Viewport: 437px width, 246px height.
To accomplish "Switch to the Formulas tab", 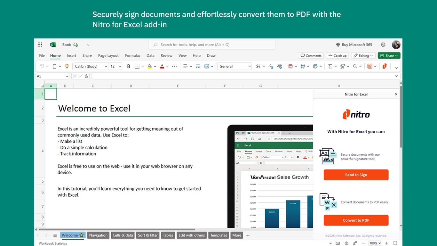I will pyautogui.click(x=133, y=56).
